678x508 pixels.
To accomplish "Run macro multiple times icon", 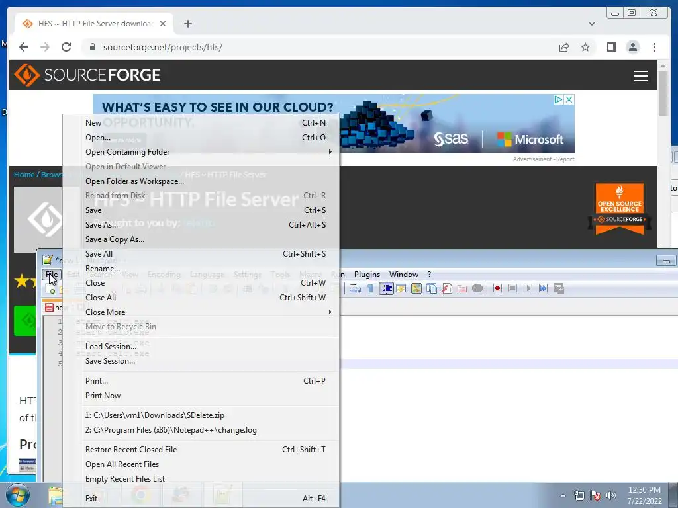I will click(x=543, y=288).
